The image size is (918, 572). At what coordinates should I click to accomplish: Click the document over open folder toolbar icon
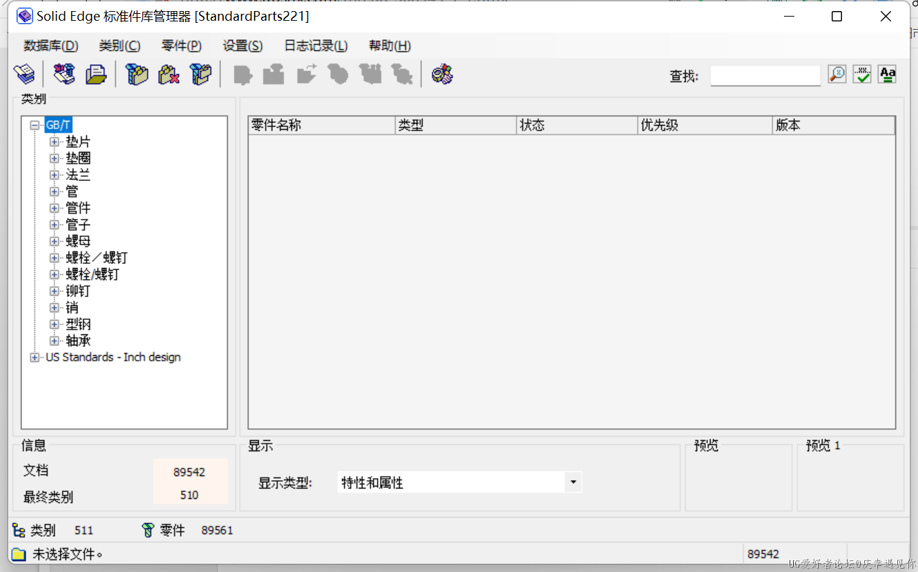96,74
